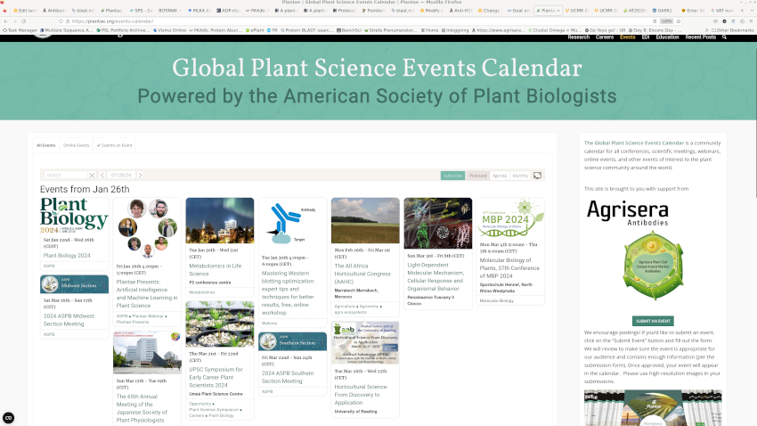Select Pinboard view

pyautogui.click(x=478, y=176)
